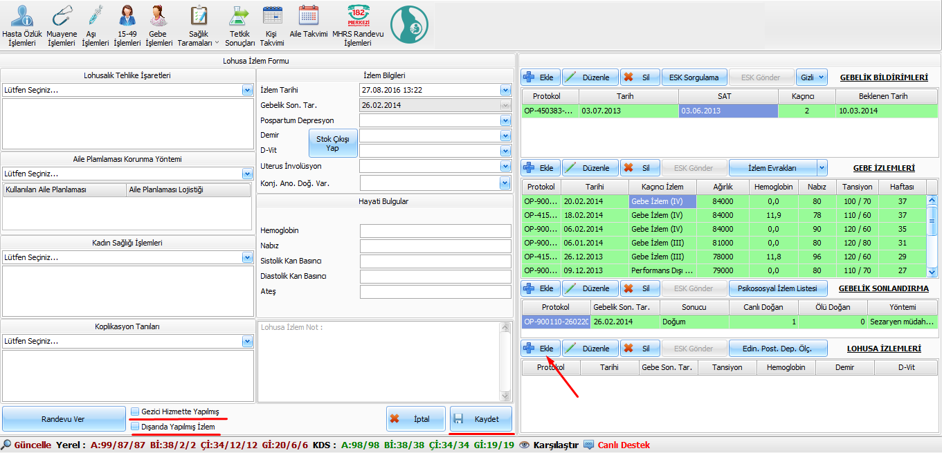942x453 pixels.
Task: Open Hasta Özlük İşlemleri from the toolbar
Action: click(x=22, y=17)
